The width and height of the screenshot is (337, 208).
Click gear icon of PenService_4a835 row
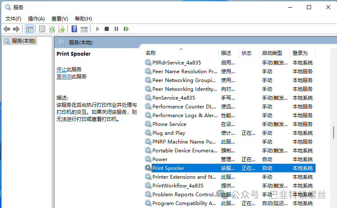coord(148,98)
